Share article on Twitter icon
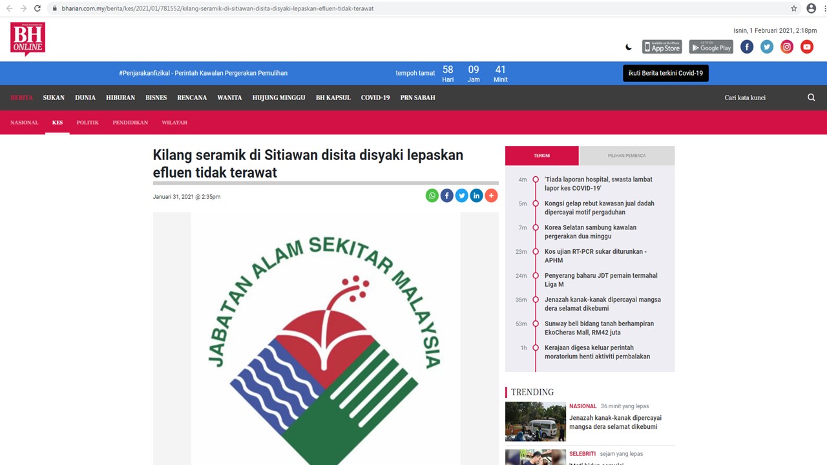The image size is (827, 465). (x=462, y=196)
